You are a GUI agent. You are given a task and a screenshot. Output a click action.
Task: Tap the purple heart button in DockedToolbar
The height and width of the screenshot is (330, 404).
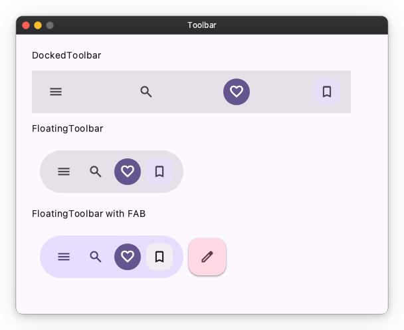click(x=237, y=92)
